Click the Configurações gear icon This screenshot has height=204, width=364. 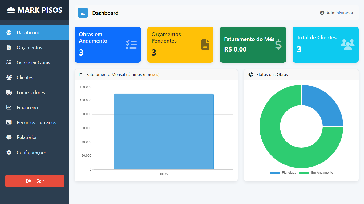pyautogui.click(x=9, y=152)
